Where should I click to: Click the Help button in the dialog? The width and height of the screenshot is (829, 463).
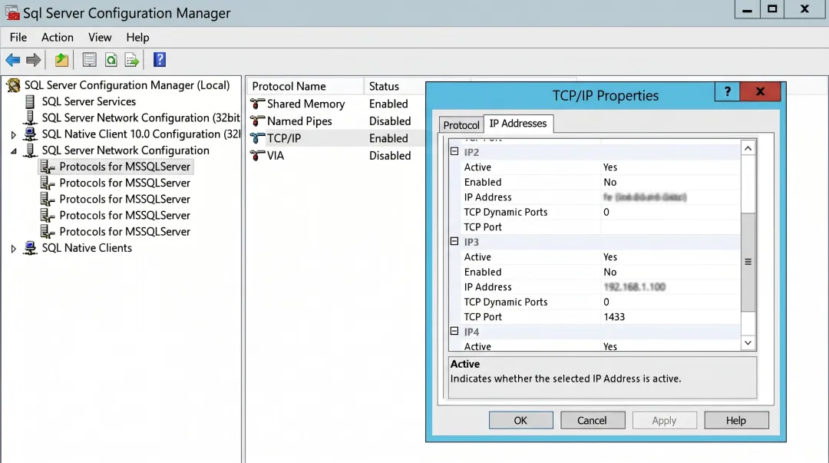[x=736, y=420]
